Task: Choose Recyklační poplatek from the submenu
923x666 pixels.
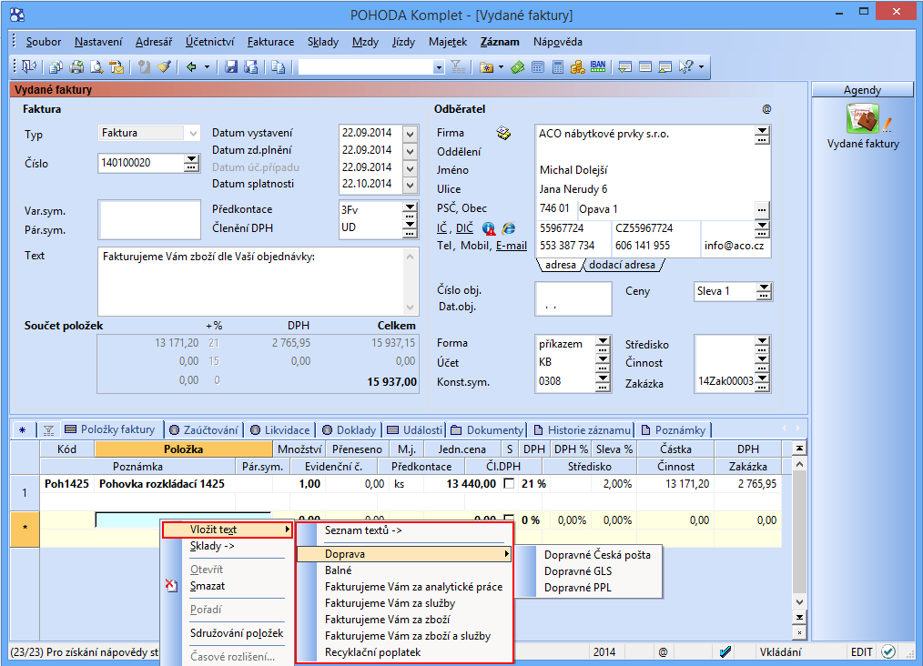Action: 404,652
